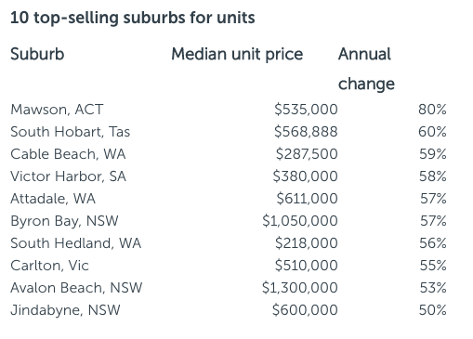473x339 pixels.
Task: Select the Suburb column header
Action: (x=37, y=54)
